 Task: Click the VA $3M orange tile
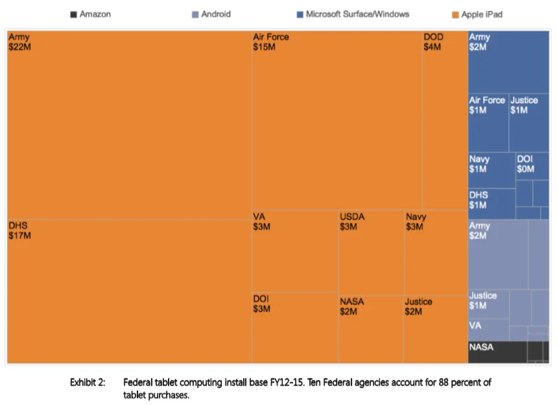[295, 251]
